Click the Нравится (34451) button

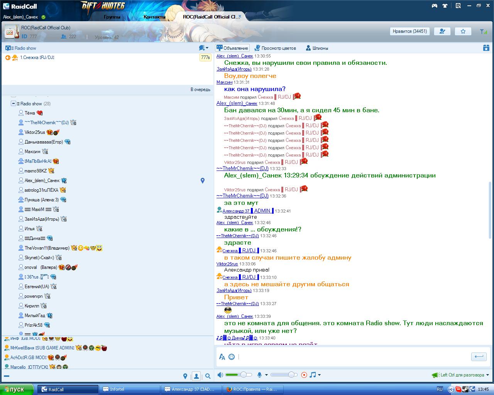coord(410,31)
